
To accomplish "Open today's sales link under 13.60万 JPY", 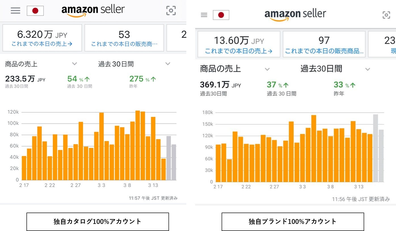I will [x=239, y=51].
